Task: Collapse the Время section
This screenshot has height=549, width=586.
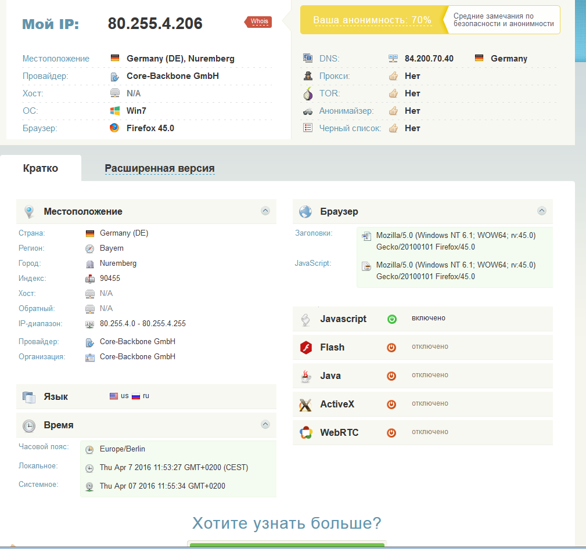Action: pyautogui.click(x=265, y=425)
